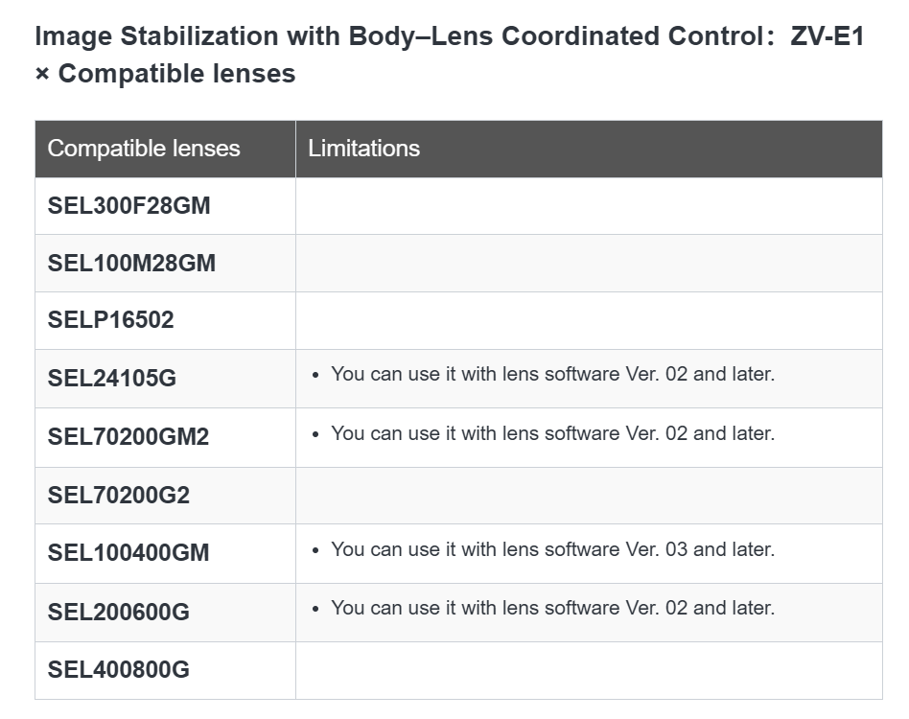Click the limitation note for SEL70200GM2

552,433
